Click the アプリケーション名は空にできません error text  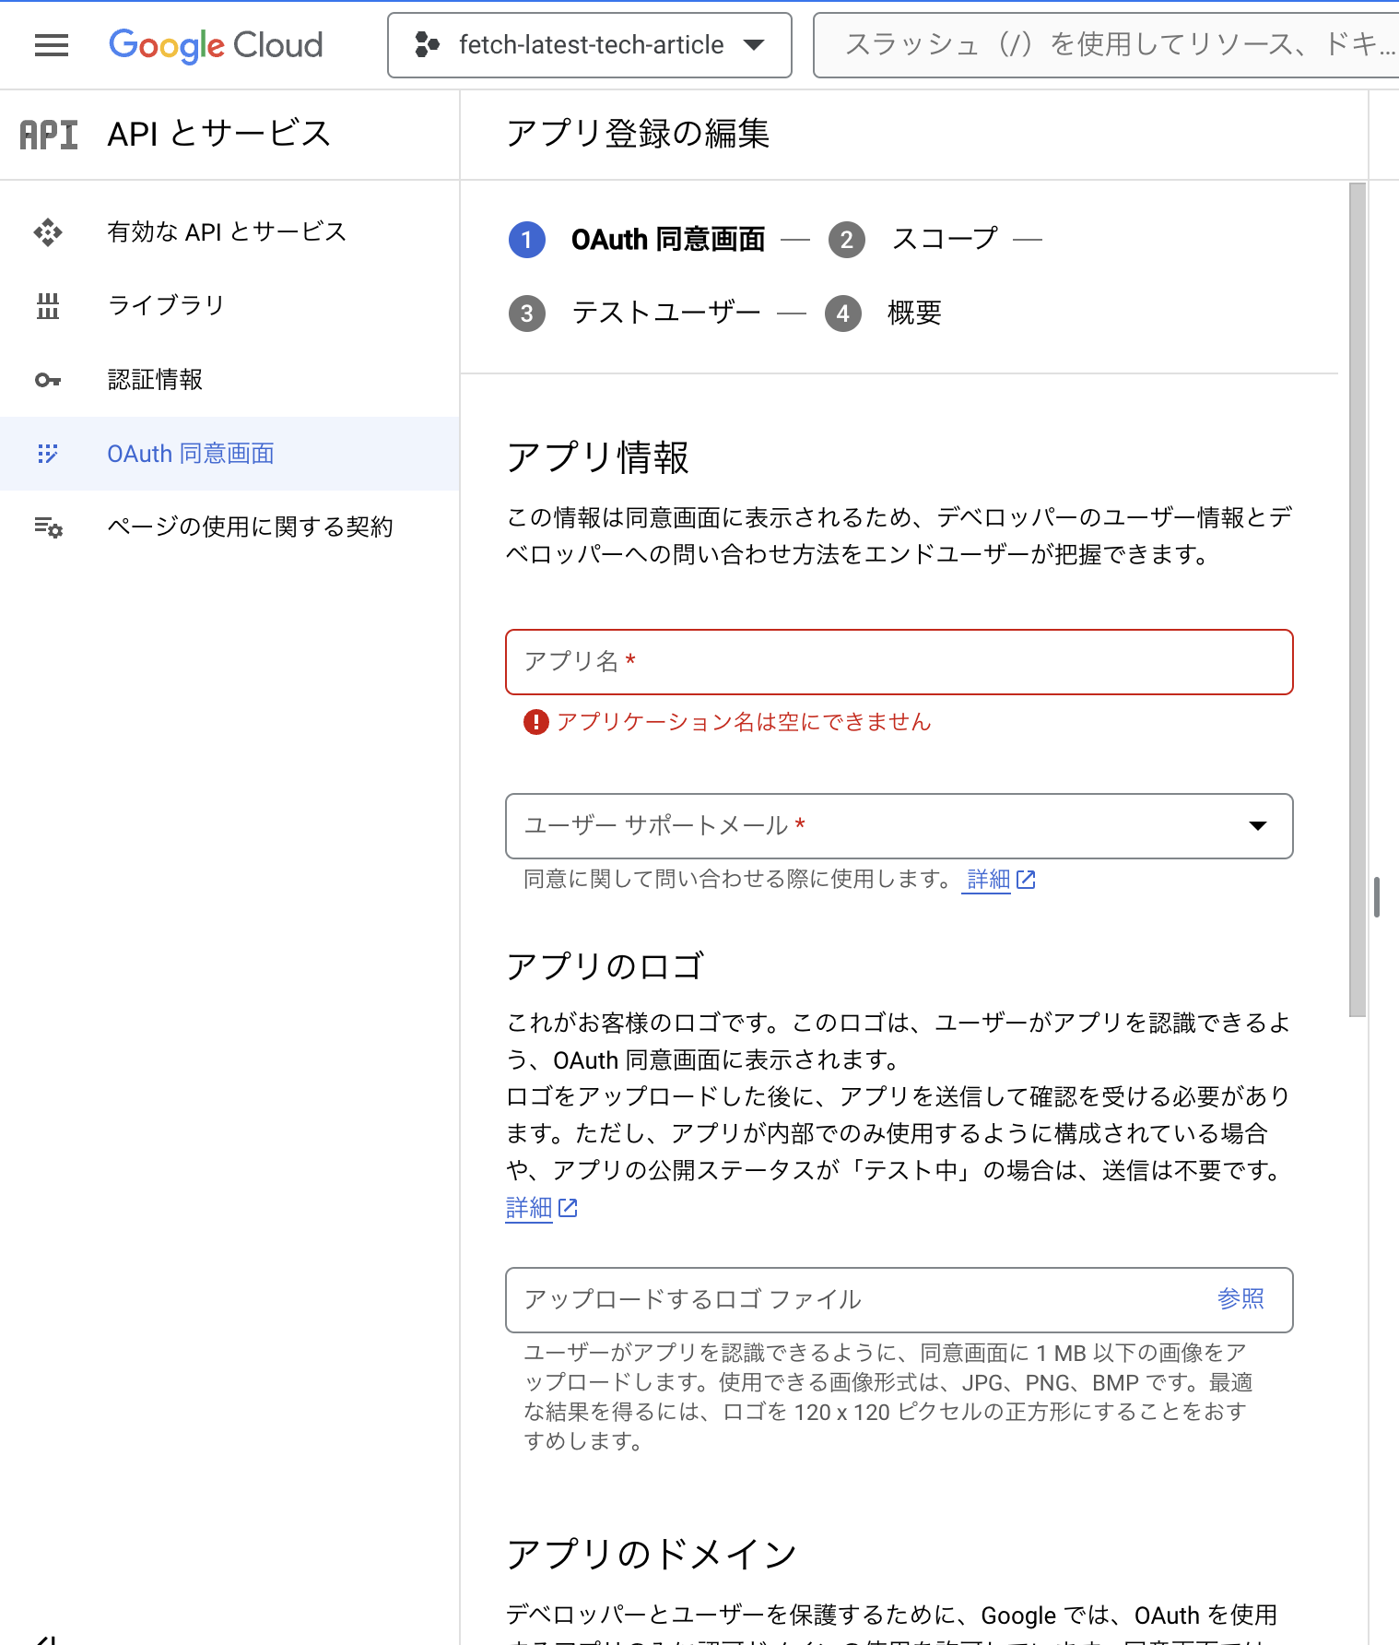coord(744,722)
